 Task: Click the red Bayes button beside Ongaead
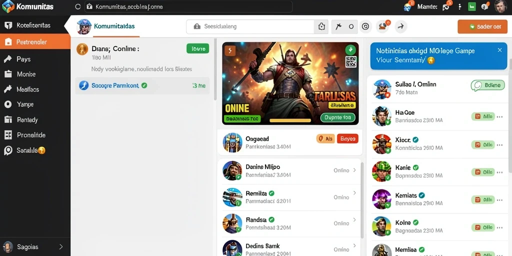[x=347, y=139]
